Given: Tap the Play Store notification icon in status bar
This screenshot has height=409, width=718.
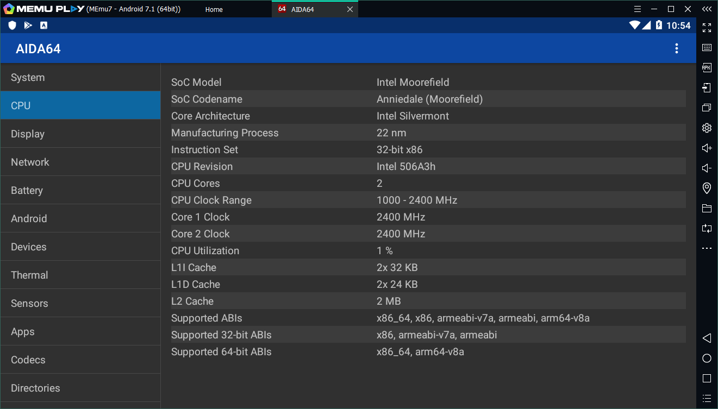Looking at the screenshot, I should pyautogui.click(x=28, y=26).
